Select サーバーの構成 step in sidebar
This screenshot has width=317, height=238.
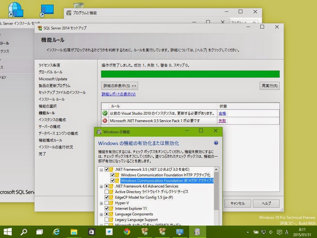50,127
